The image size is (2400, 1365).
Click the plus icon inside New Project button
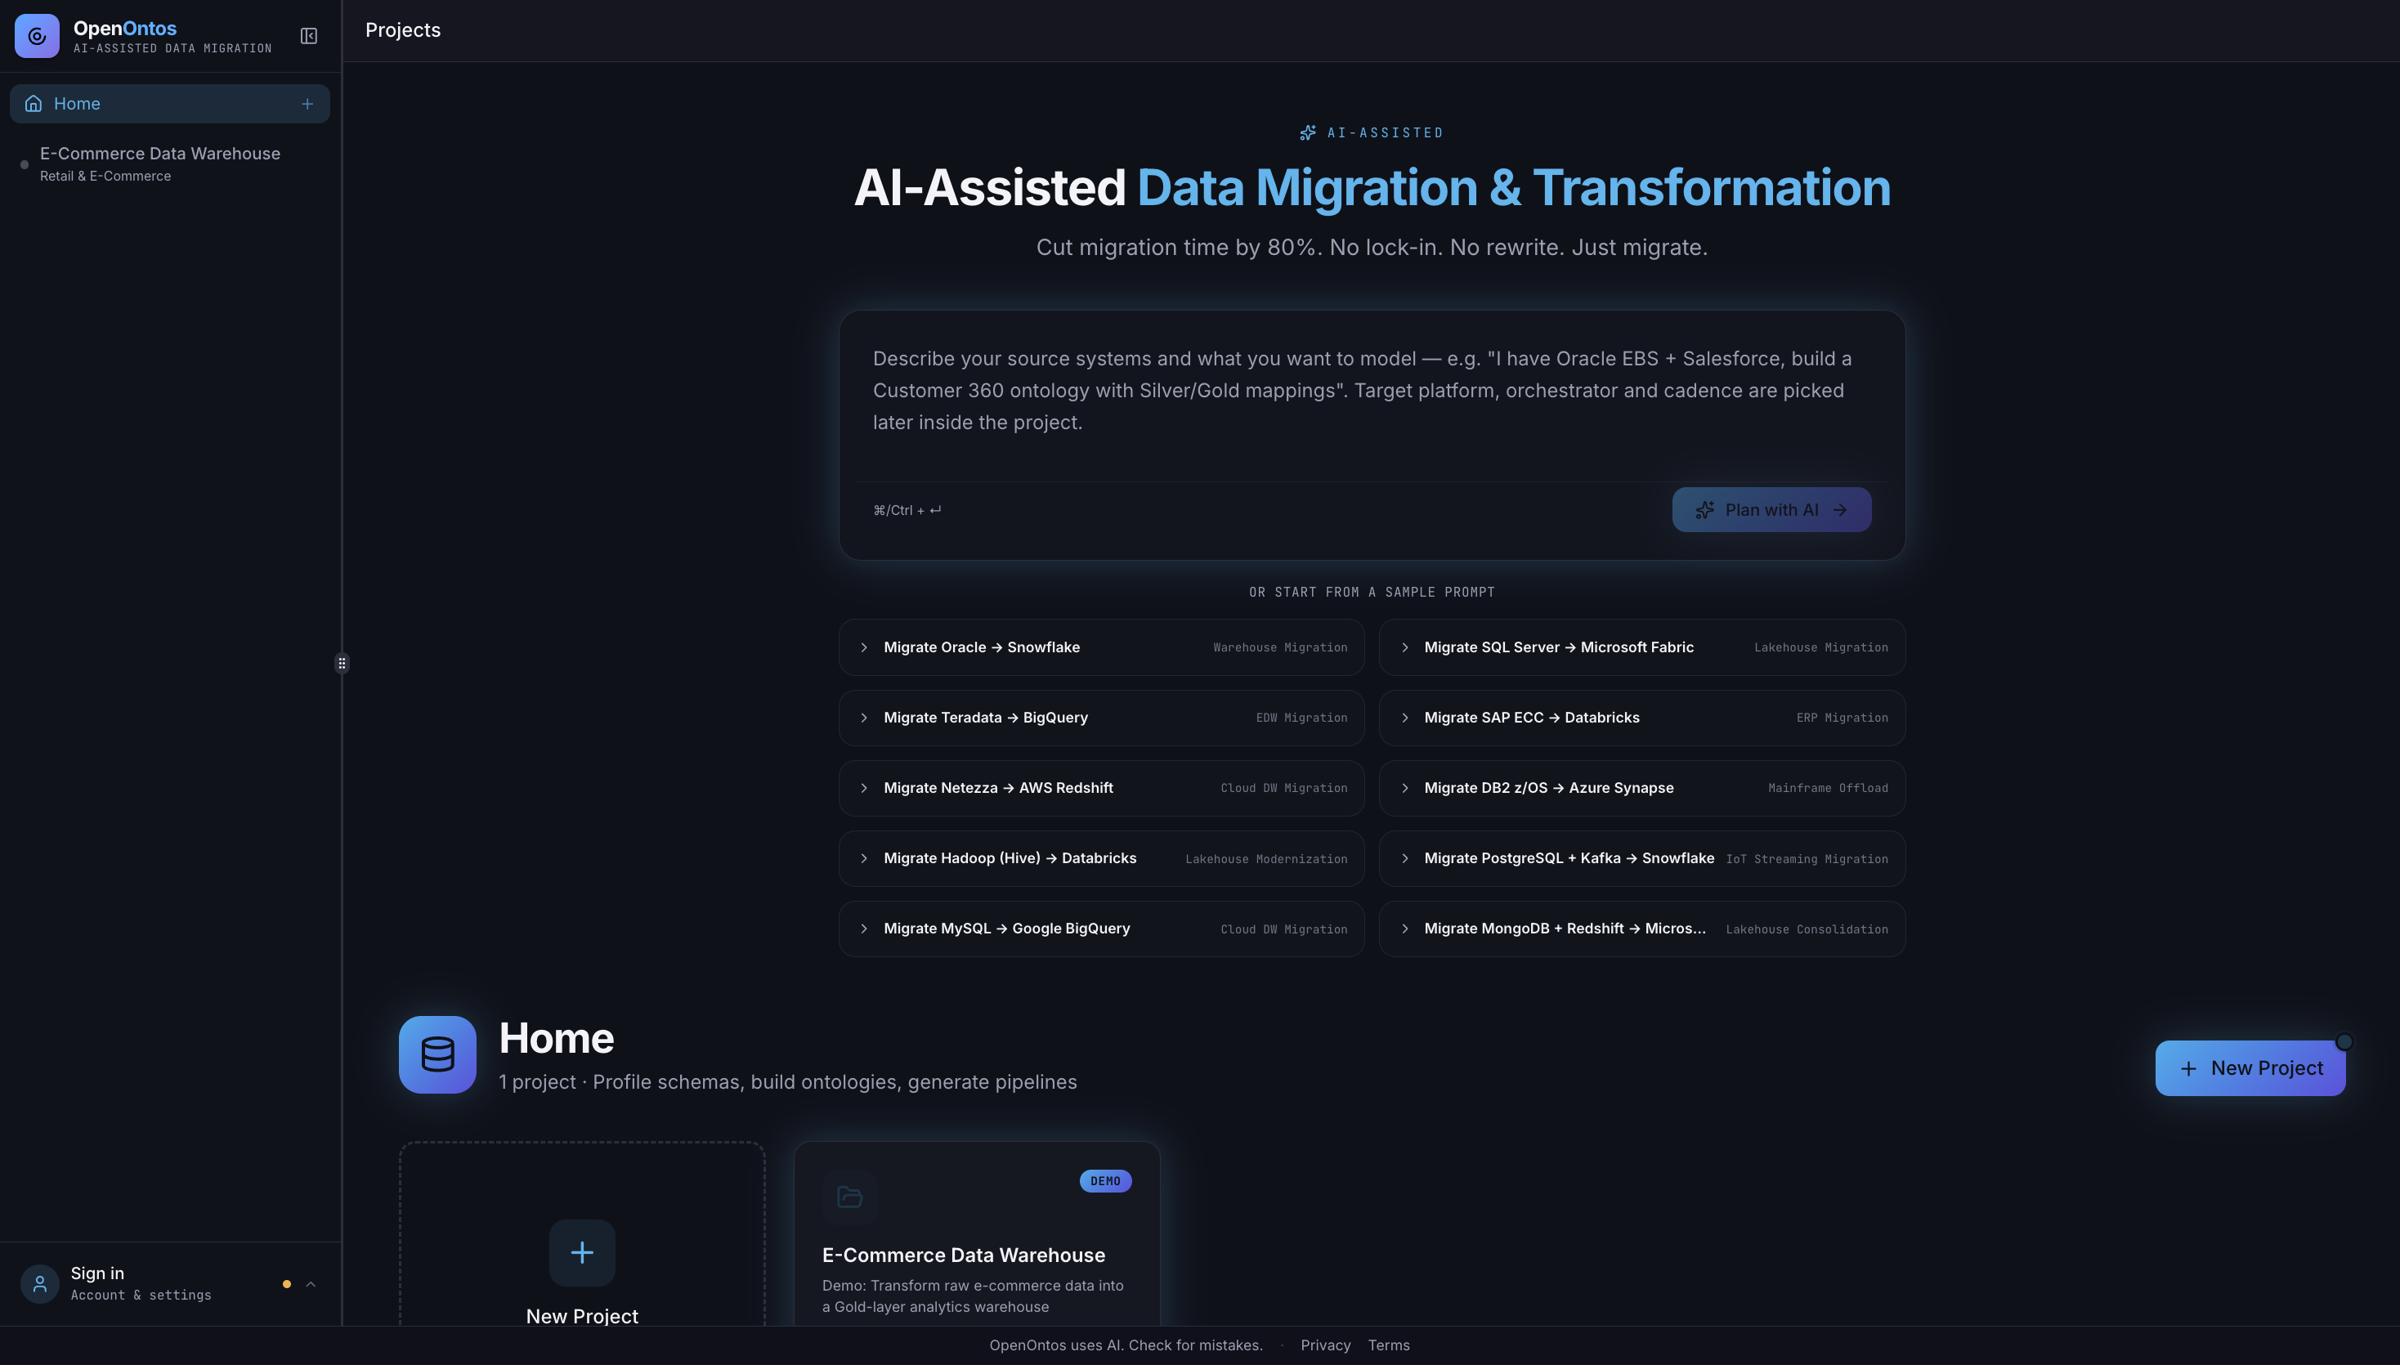pyautogui.click(x=2188, y=1069)
